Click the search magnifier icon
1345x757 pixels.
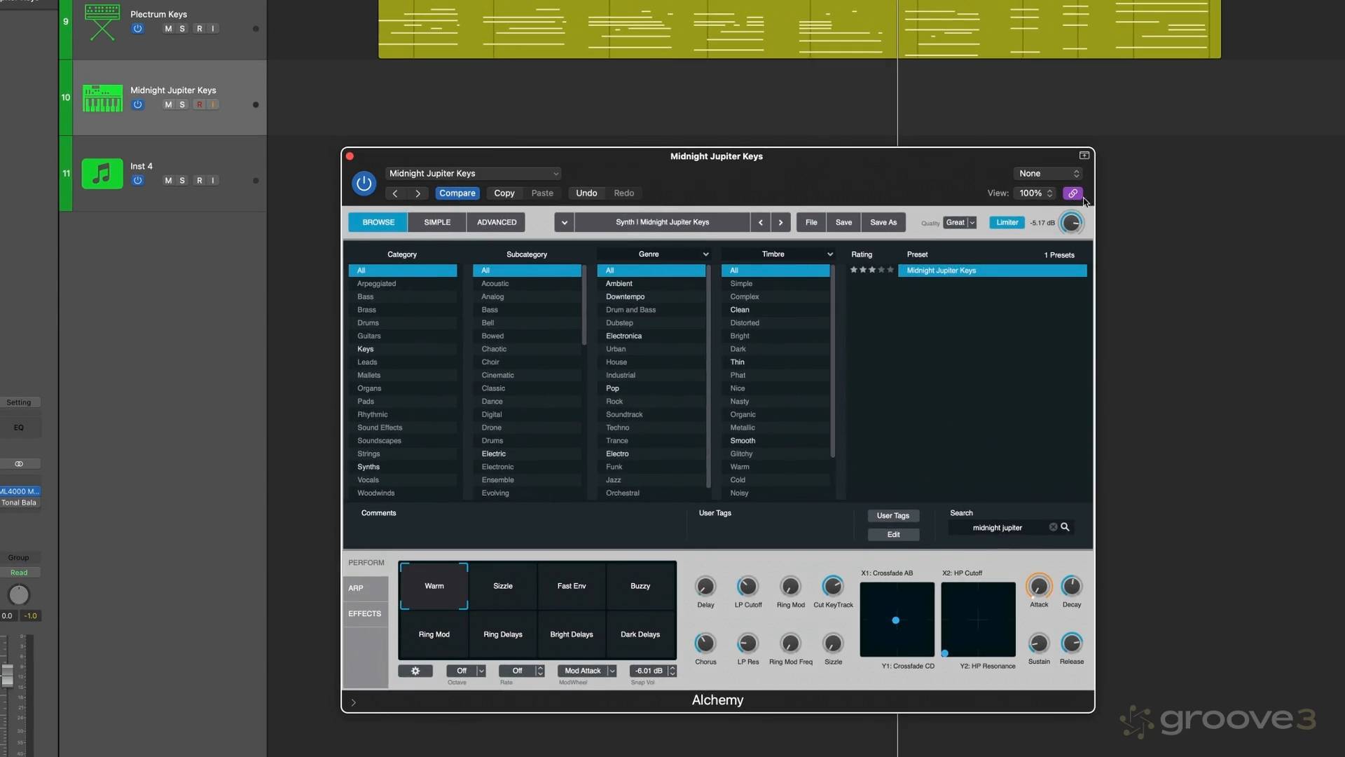(x=1065, y=527)
